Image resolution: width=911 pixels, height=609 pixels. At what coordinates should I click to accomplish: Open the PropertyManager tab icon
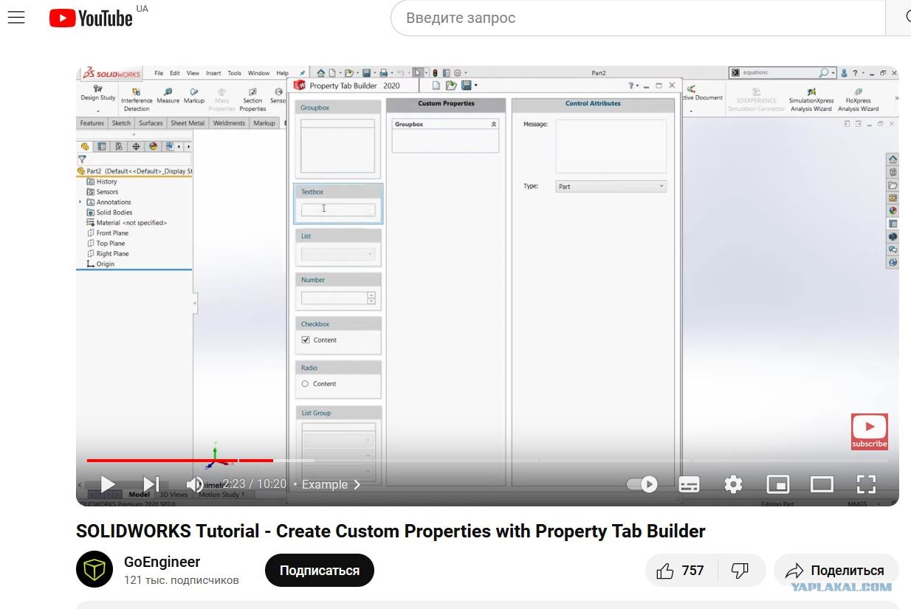[x=102, y=146]
